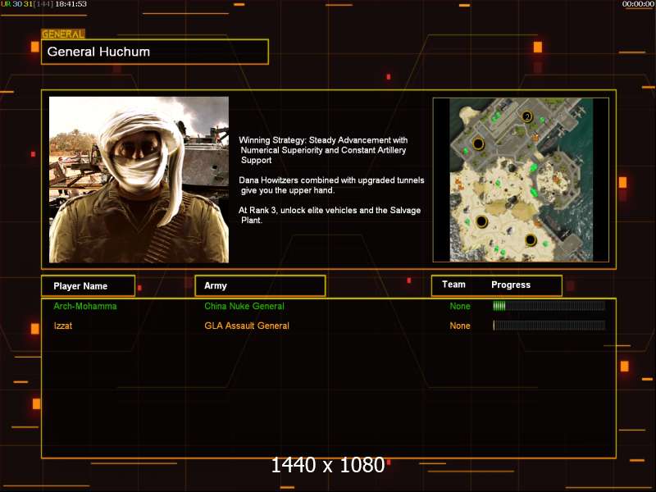Click the Player Name column header

[88, 286]
